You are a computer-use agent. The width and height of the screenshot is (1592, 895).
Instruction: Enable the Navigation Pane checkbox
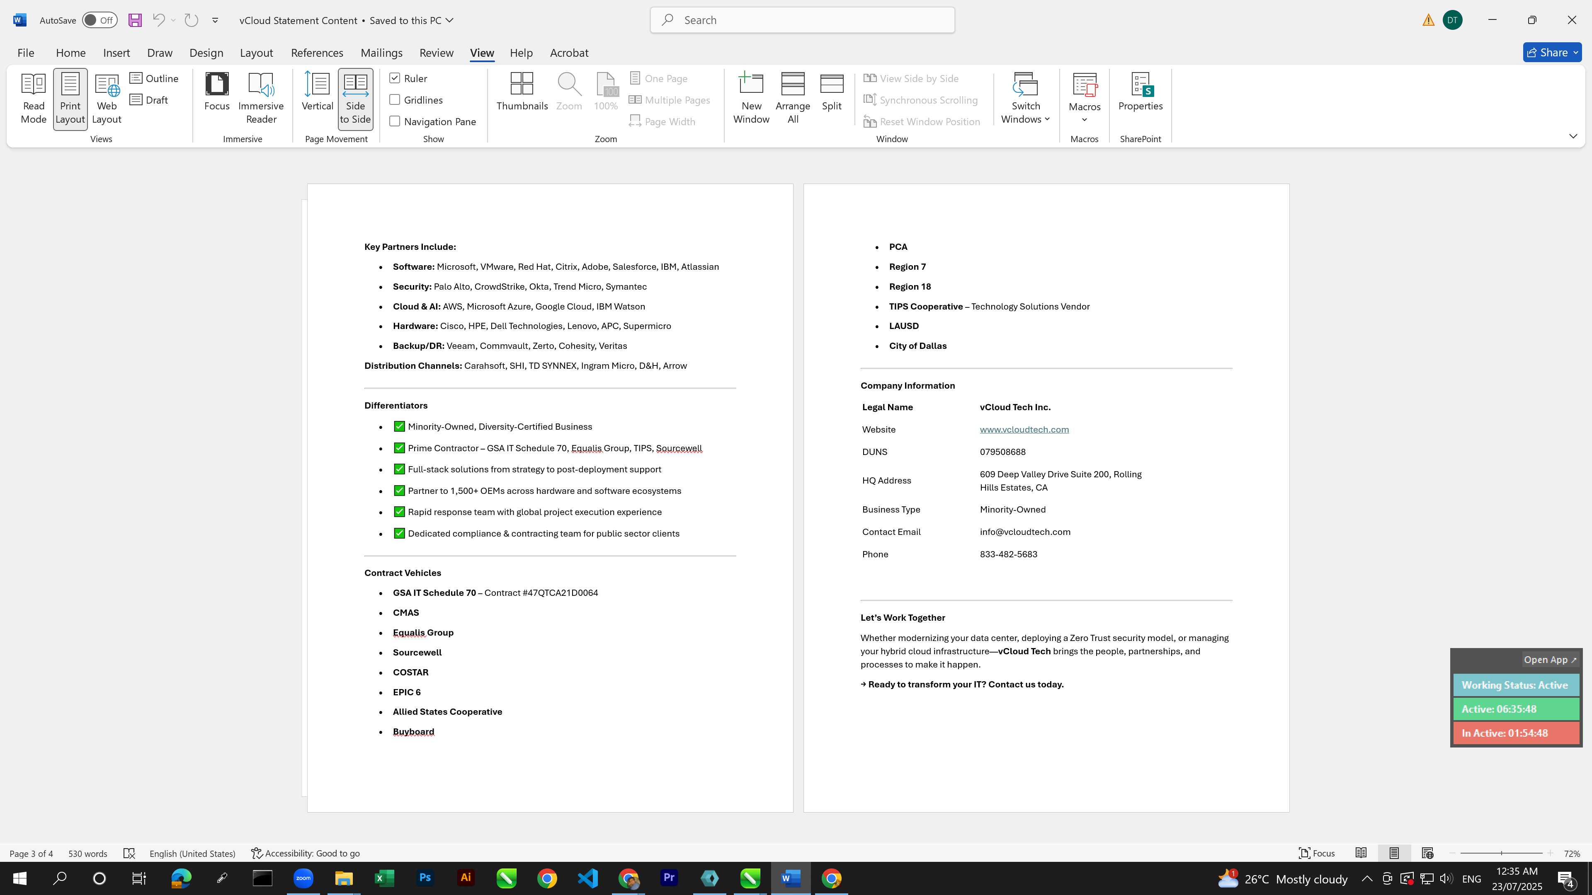pos(395,122)
